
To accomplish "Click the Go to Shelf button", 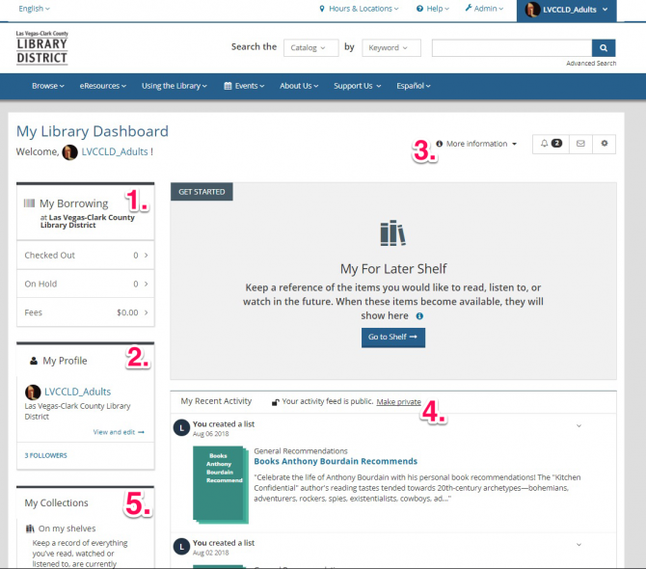I will click(x=393, y=338).
